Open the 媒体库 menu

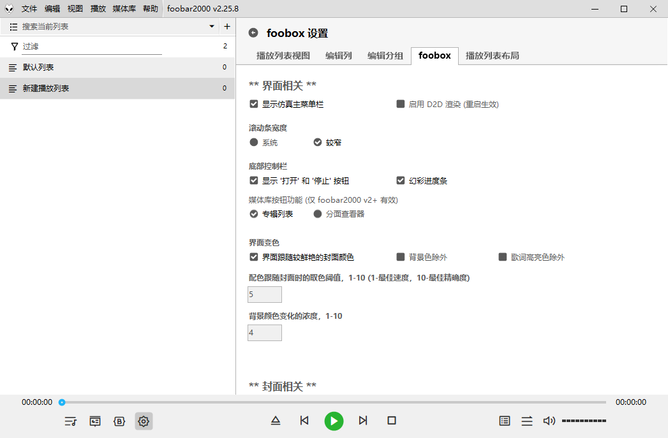click(x=124, y=8)
